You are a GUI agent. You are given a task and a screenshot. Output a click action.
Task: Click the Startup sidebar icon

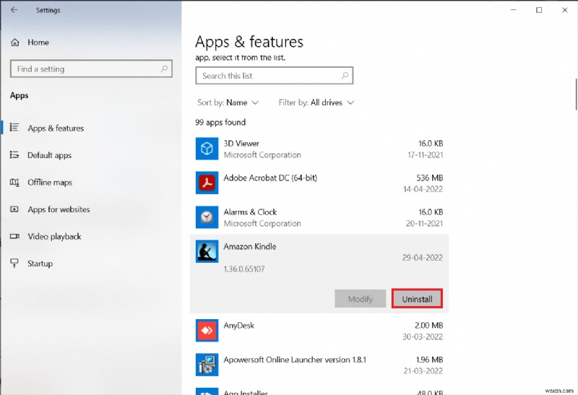(x=14, y=263)
